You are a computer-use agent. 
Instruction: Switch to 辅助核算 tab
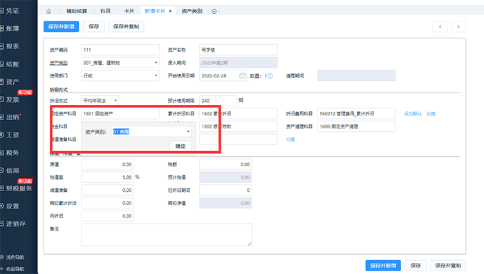pyautogui.click(x=77, y=11)
